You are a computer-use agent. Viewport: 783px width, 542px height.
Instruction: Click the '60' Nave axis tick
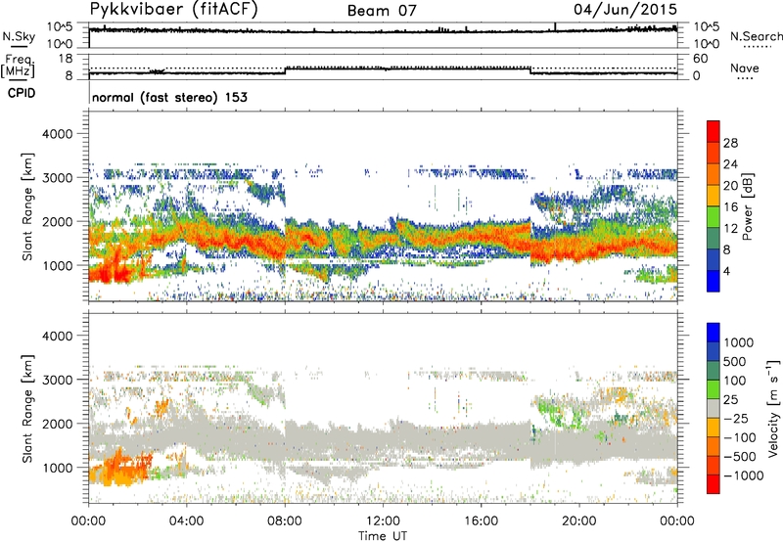coord(700,59)
